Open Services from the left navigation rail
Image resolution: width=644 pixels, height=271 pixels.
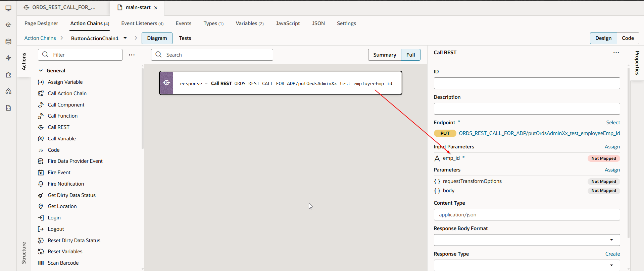pyautogui.click(x=8, y=25)
